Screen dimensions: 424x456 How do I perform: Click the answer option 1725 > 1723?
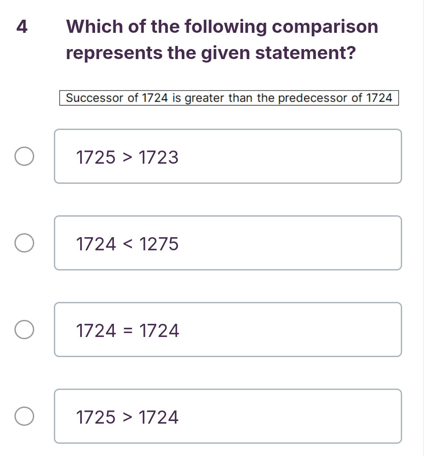tap(228, 156)
